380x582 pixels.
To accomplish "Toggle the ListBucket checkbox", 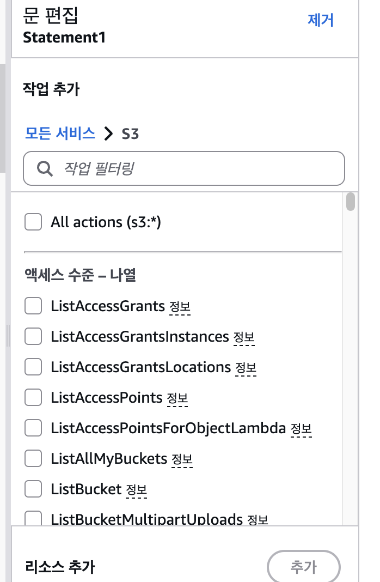I will click(33, 489).
